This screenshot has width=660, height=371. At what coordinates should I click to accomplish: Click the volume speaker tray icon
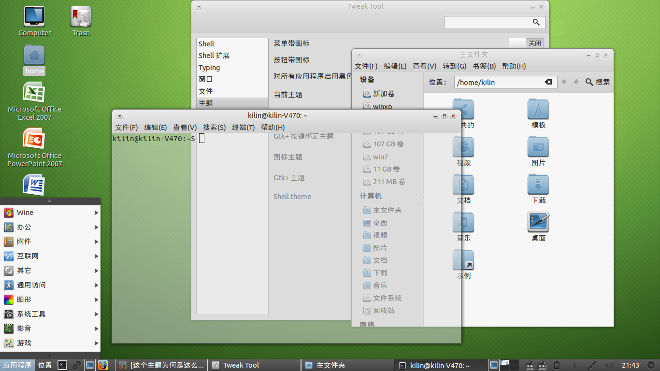tap(609, 365)
